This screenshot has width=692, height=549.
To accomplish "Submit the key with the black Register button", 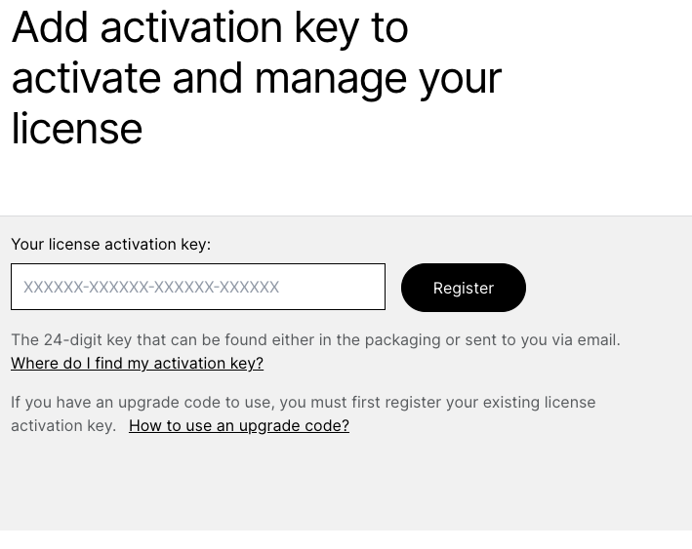I will click(464, 288).
